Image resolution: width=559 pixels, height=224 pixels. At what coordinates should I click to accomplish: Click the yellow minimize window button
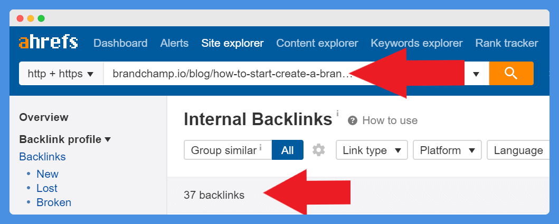[x=31, y=18]
